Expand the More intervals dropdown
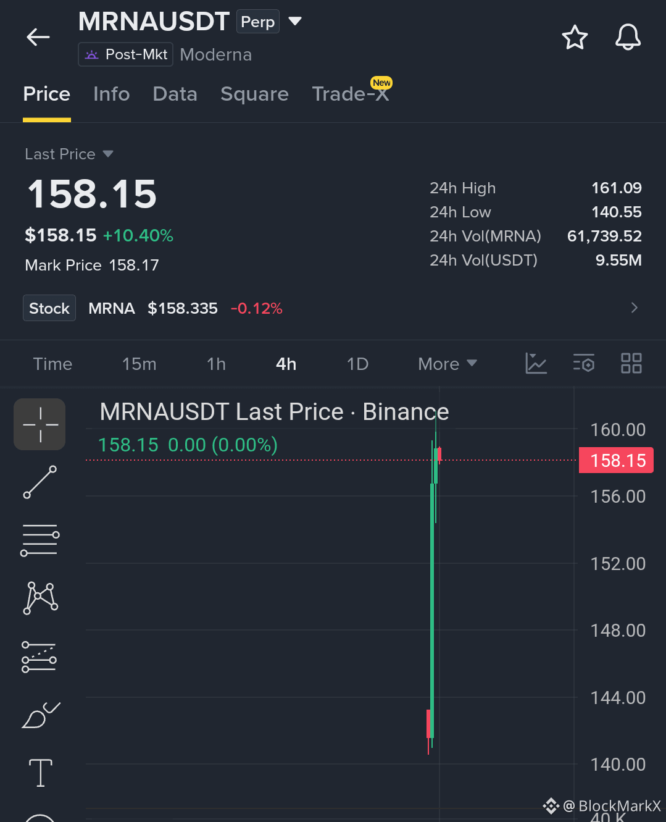Viewport: 666px width, 822px height. 447,364
